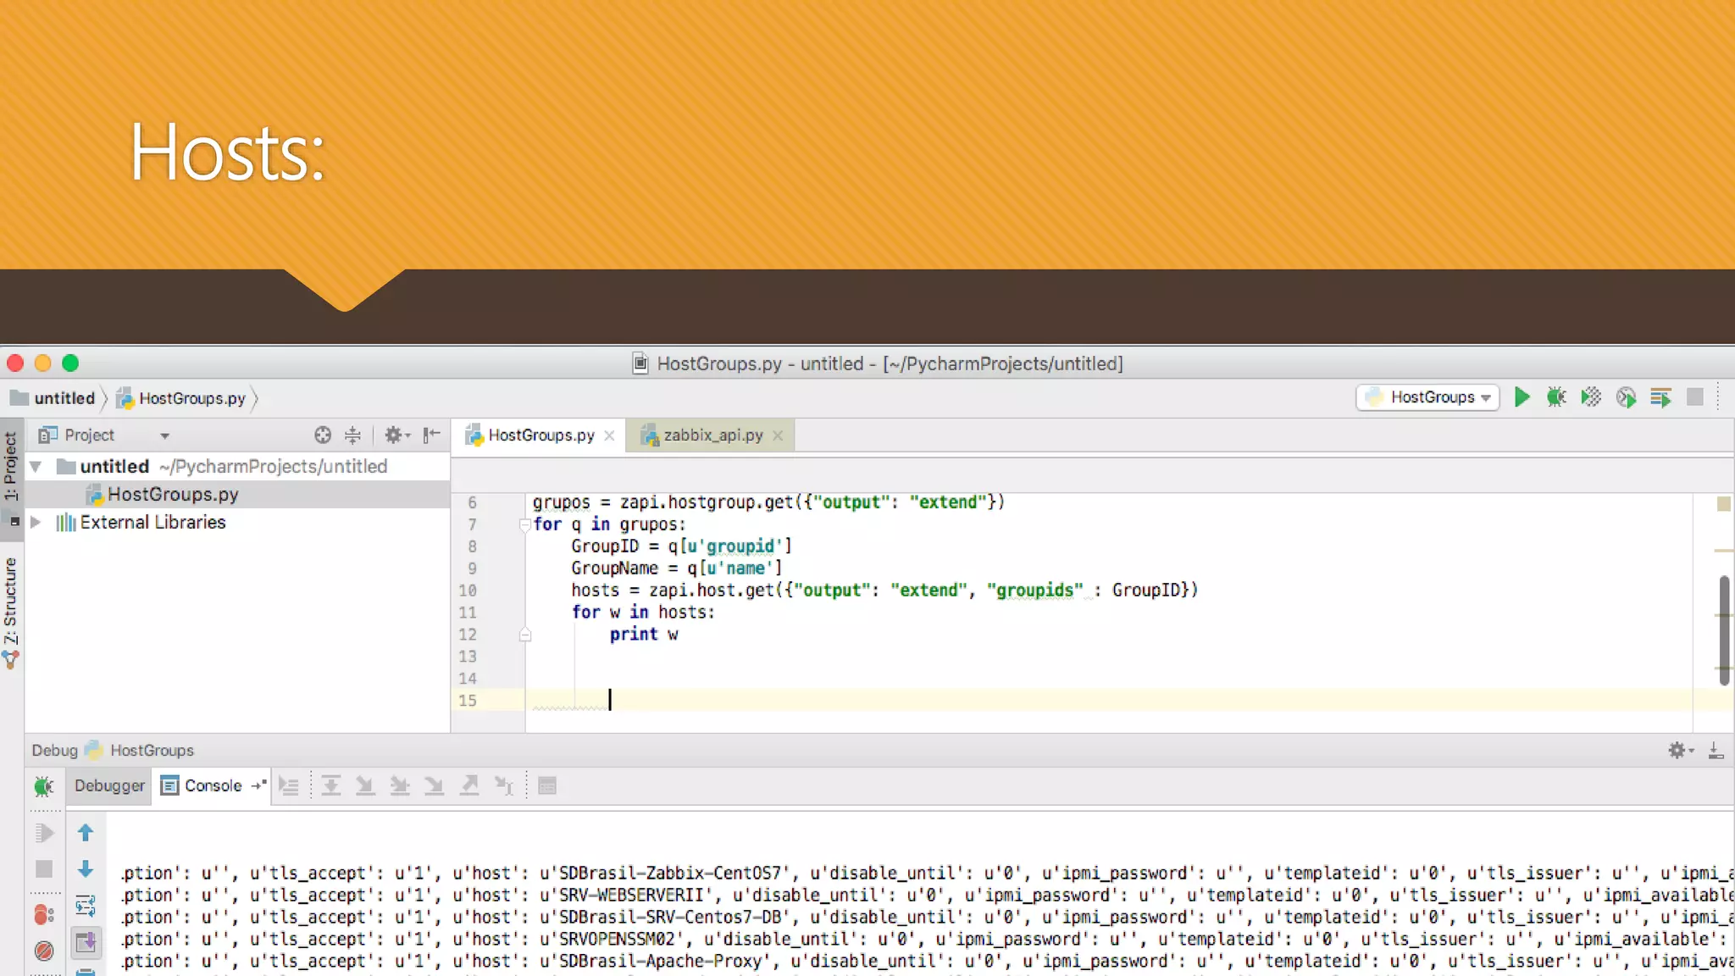1735x976 pixels.
Task: Click the editor vertical scrollbar thumb
Action: click(x=1724, y=630)
